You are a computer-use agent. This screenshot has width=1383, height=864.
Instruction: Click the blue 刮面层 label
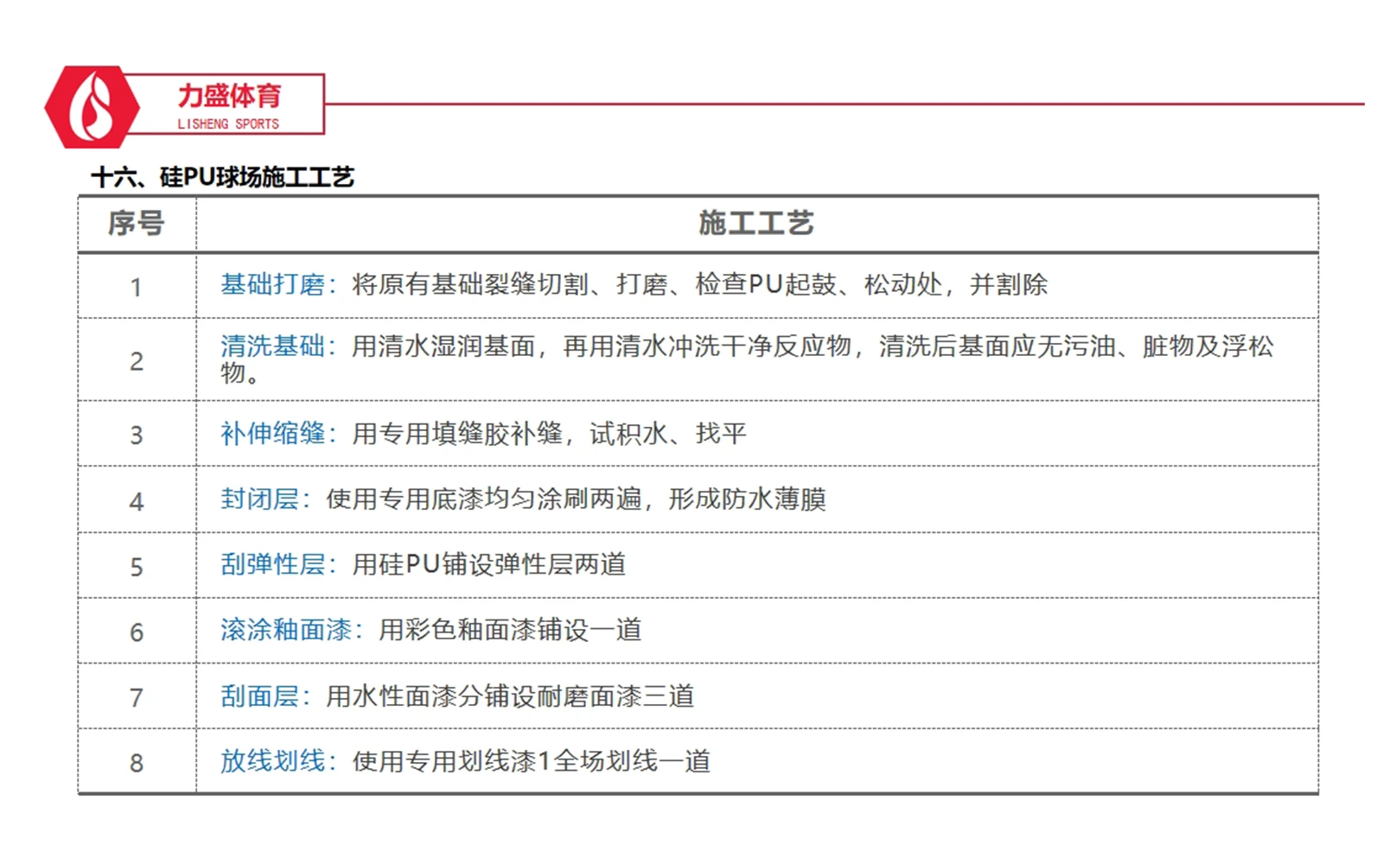click(x=259, y=696)
